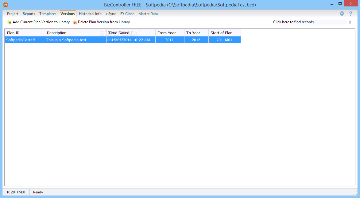The width and height of the screenshot is (360, 198).
Task: Click the resize grip in status bar corner
Action: click(355, 193)
